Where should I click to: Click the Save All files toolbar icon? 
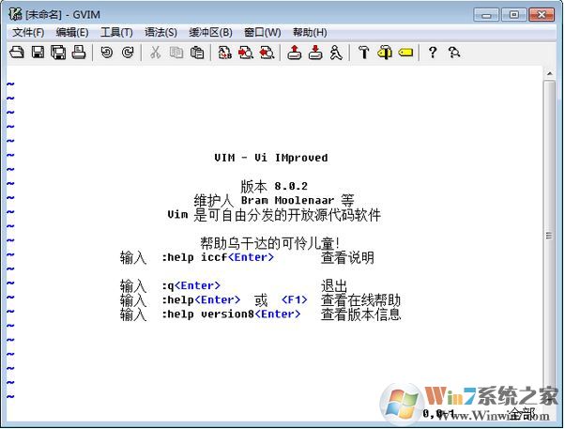point(58,53)
